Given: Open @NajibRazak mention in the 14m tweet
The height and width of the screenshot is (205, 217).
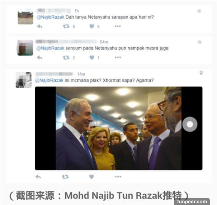Looking at the screenshot, I should (x=49, y=80).
